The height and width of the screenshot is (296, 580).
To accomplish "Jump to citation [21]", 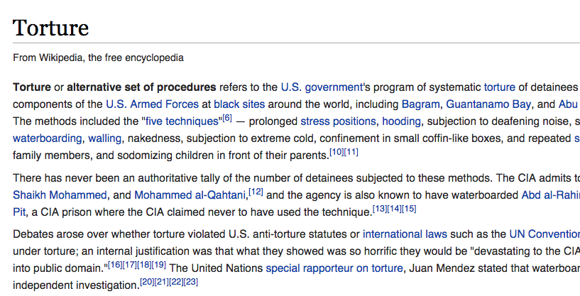I will click(x=162, y=282).
